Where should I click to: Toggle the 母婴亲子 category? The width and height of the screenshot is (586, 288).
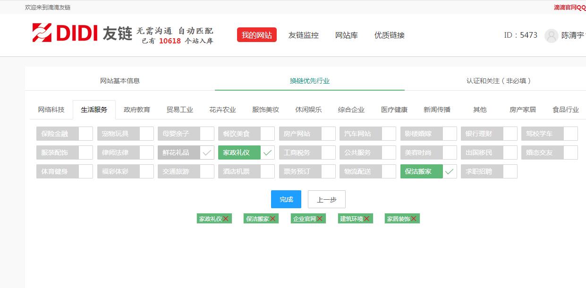tap(186, 134)
